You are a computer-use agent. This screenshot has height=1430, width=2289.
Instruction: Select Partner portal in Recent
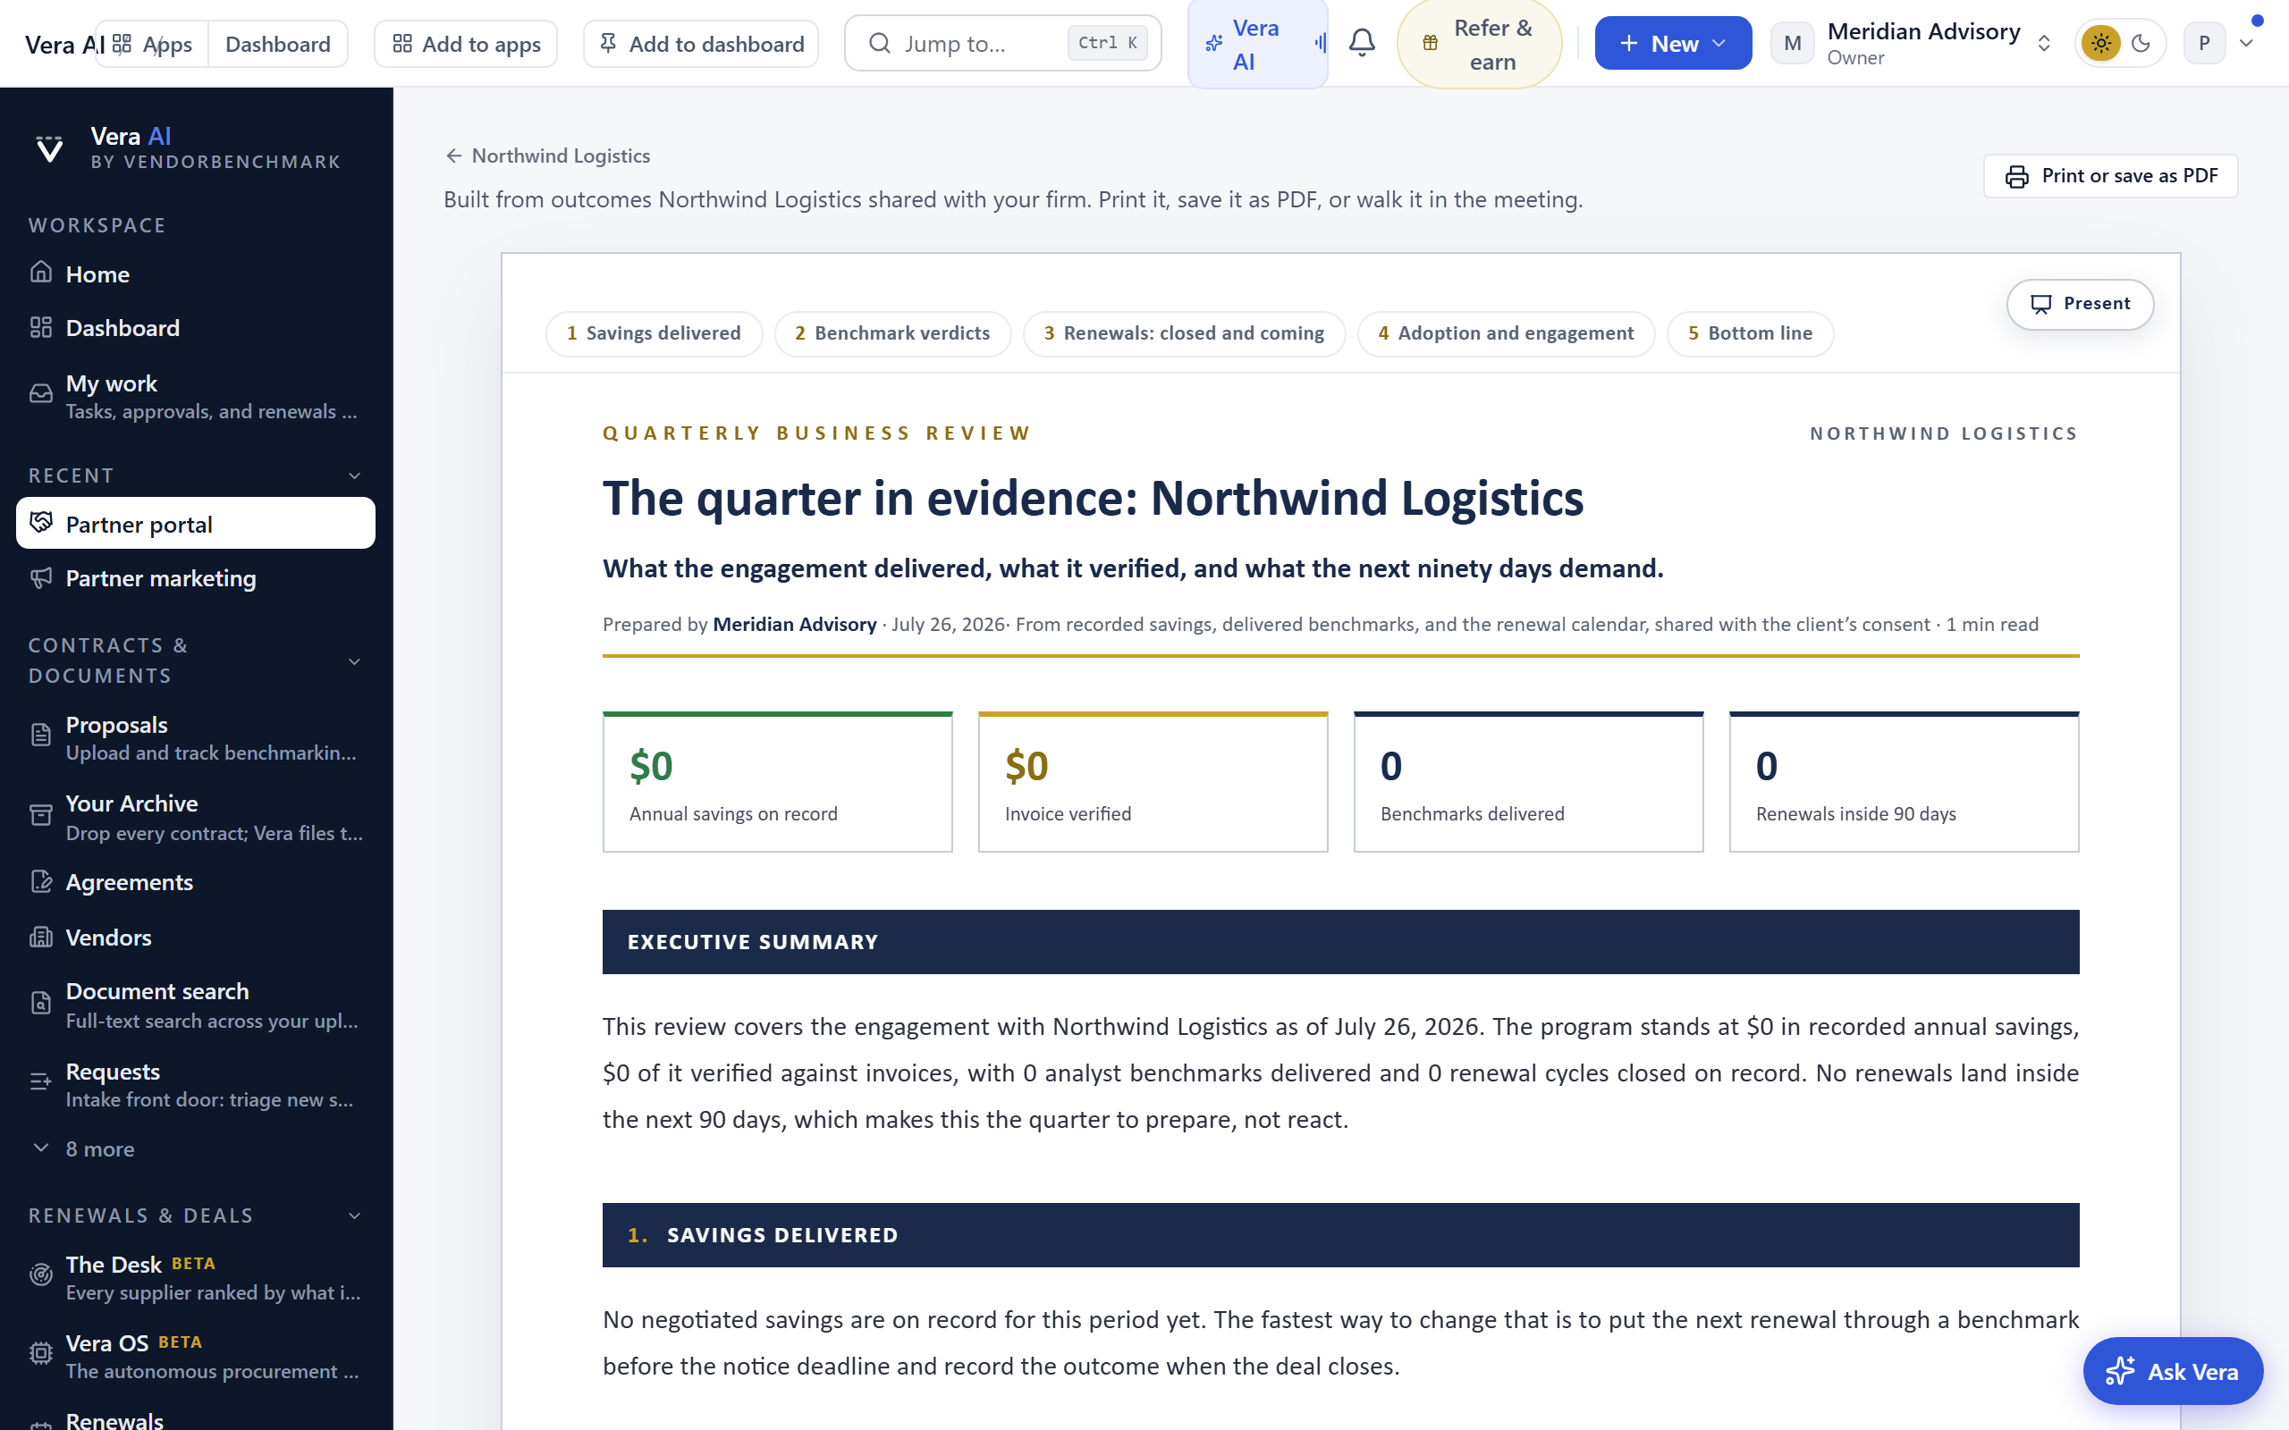[196, 524]
